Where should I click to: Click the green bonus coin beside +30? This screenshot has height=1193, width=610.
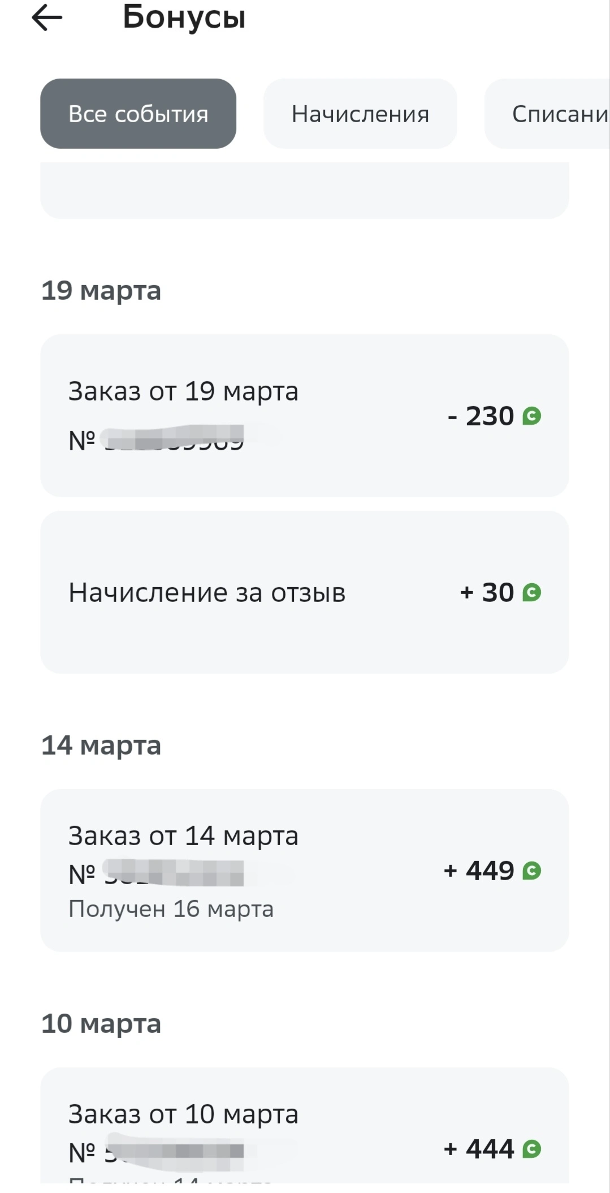click(531, 592)
